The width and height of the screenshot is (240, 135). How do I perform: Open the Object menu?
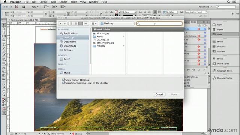tap(63, 2)
